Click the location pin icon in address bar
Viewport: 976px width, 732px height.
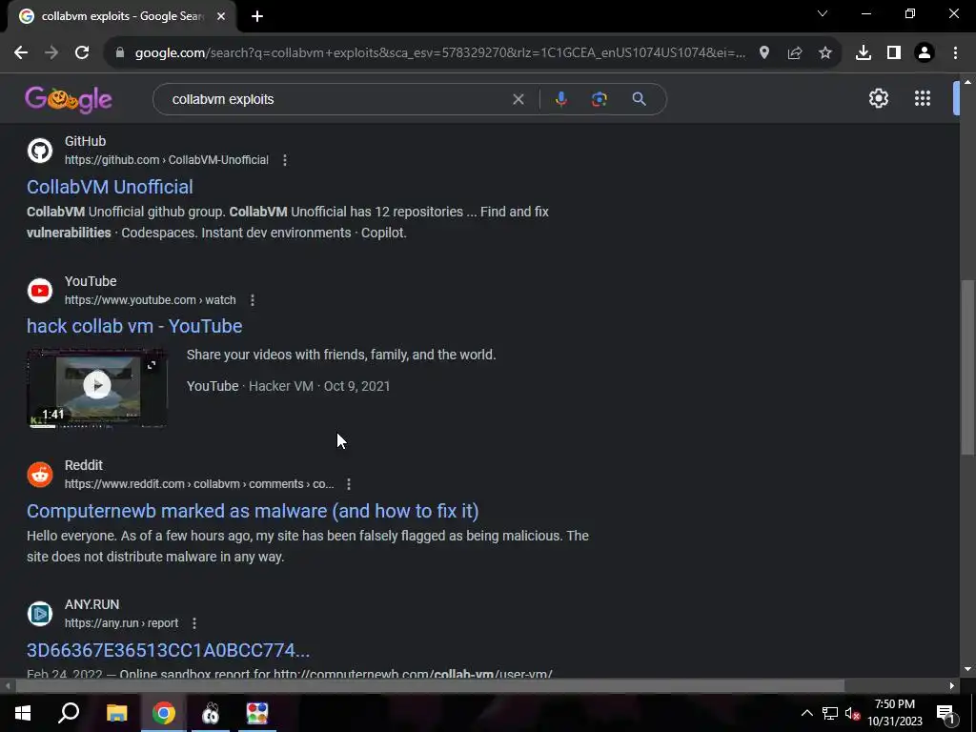pos(763,53)
